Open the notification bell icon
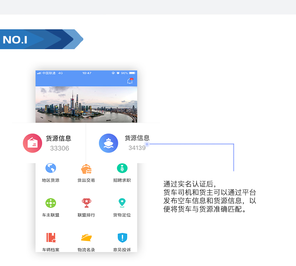 pos(130,81)
